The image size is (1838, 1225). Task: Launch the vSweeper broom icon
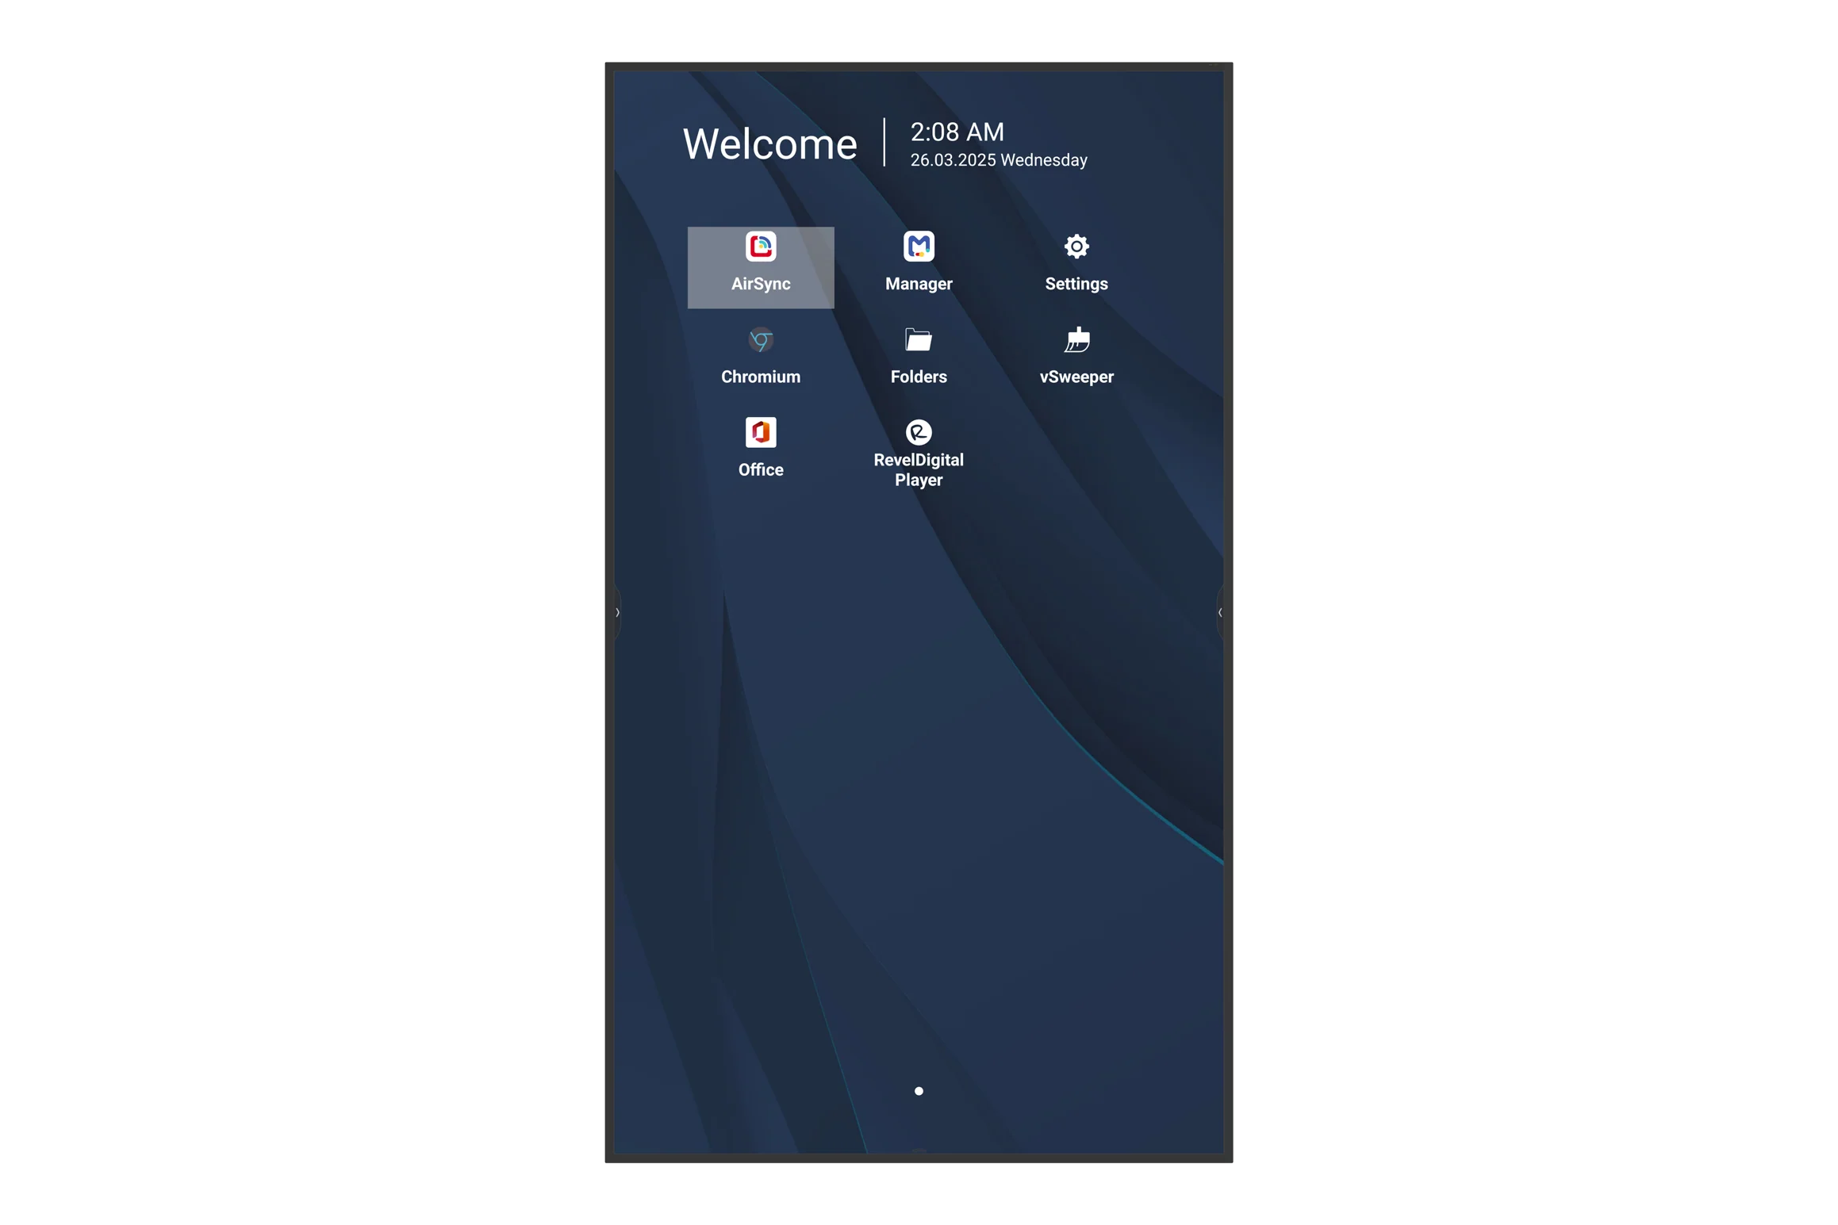click(x=1076, y=340)
